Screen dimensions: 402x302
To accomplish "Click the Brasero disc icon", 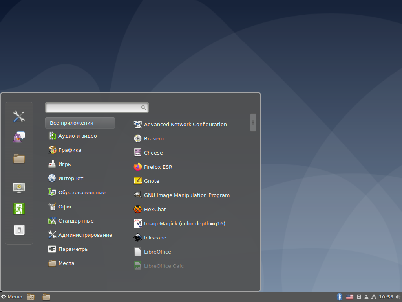I will [x=138, y=139].
